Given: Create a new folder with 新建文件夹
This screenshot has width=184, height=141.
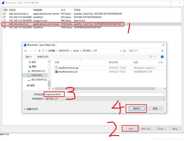Looking at the screenshot, I should point(43,57).
